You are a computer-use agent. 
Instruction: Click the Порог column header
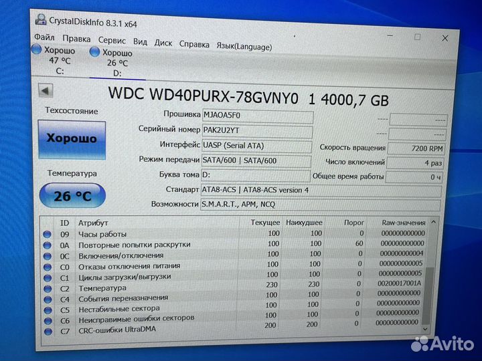[354, 223]
